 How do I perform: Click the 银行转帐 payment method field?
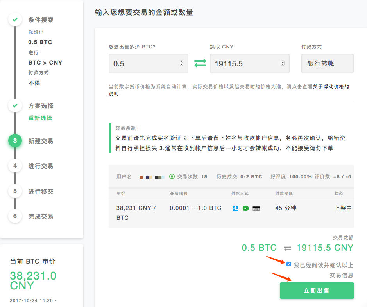click(x=328, y=63)
